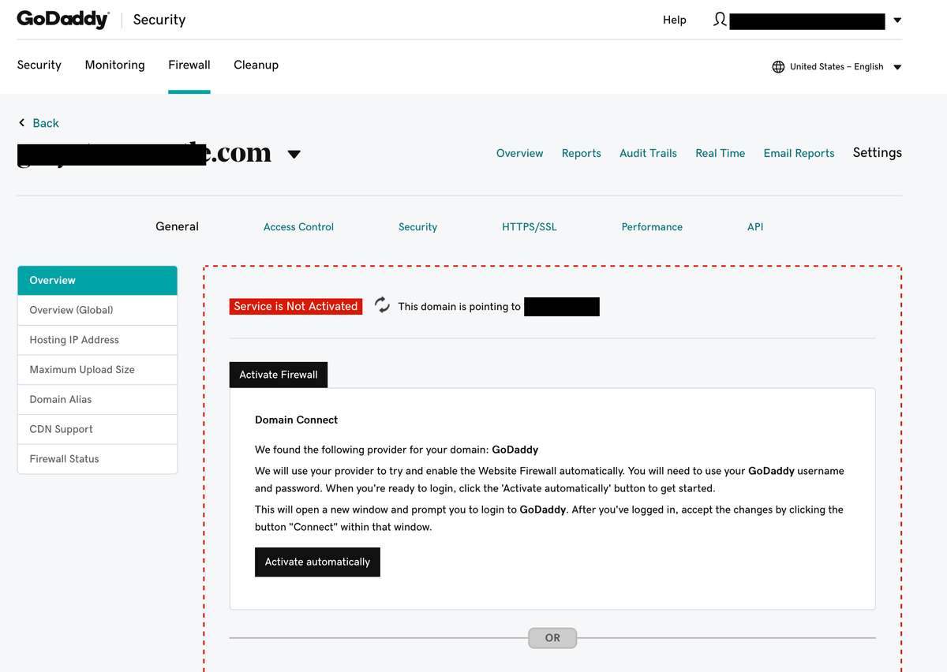Expand the account dropdown arrow

point(897,21)
